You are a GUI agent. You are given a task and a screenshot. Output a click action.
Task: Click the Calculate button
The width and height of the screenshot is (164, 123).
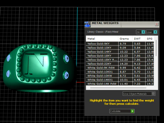point(122,111)
